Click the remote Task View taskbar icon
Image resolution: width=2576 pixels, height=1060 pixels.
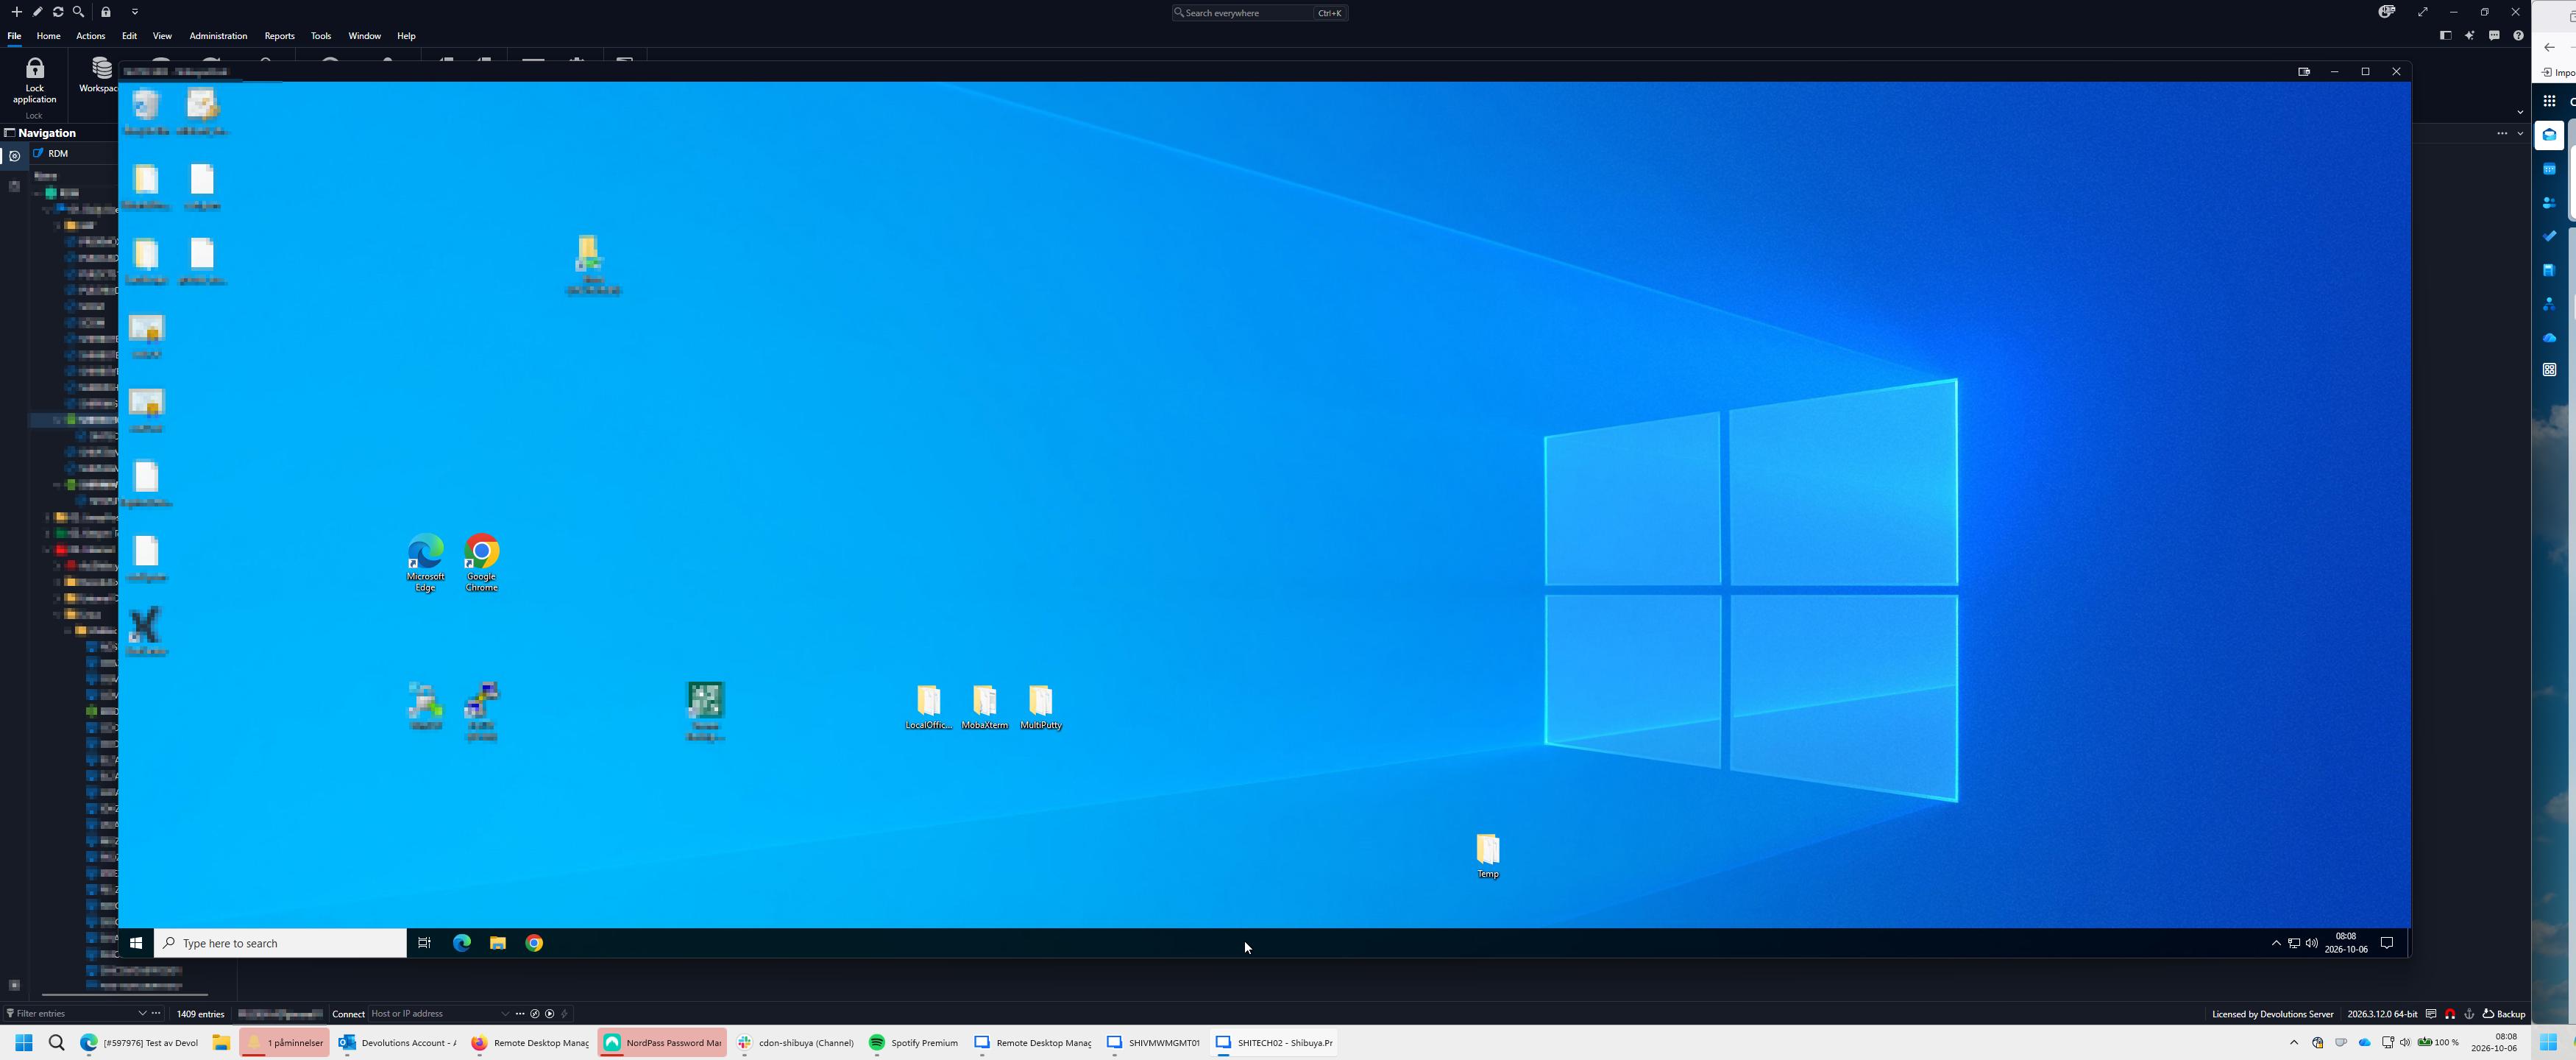tap(424, 943)
